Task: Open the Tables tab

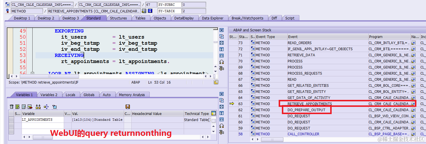Action: tap(140, 18)
